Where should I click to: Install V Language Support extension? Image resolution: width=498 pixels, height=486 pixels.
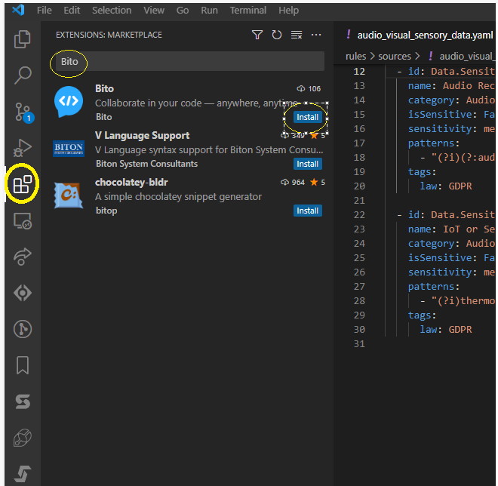coord(307,164)
